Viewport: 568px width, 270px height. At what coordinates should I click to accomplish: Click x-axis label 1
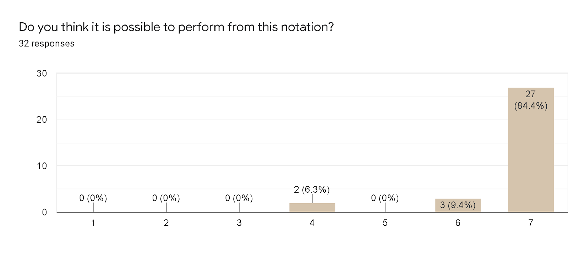(x=93, y=223)
